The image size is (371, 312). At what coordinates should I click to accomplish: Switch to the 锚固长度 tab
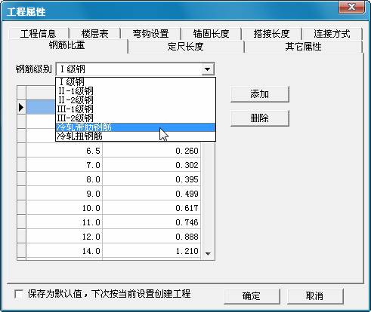[x=211, y=34]
